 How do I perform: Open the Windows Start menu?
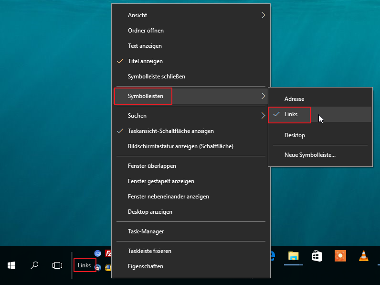coord(11,265)
